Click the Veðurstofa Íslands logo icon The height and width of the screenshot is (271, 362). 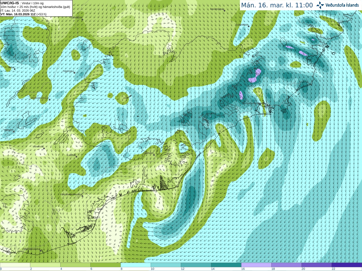(x=320, y=5)
